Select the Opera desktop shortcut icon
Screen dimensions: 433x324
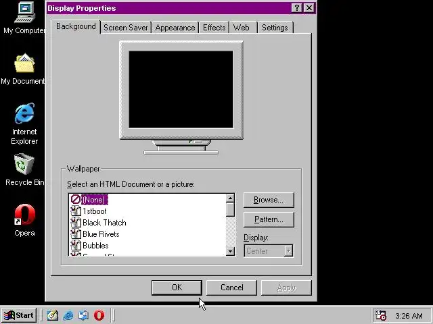pos(24,215)
